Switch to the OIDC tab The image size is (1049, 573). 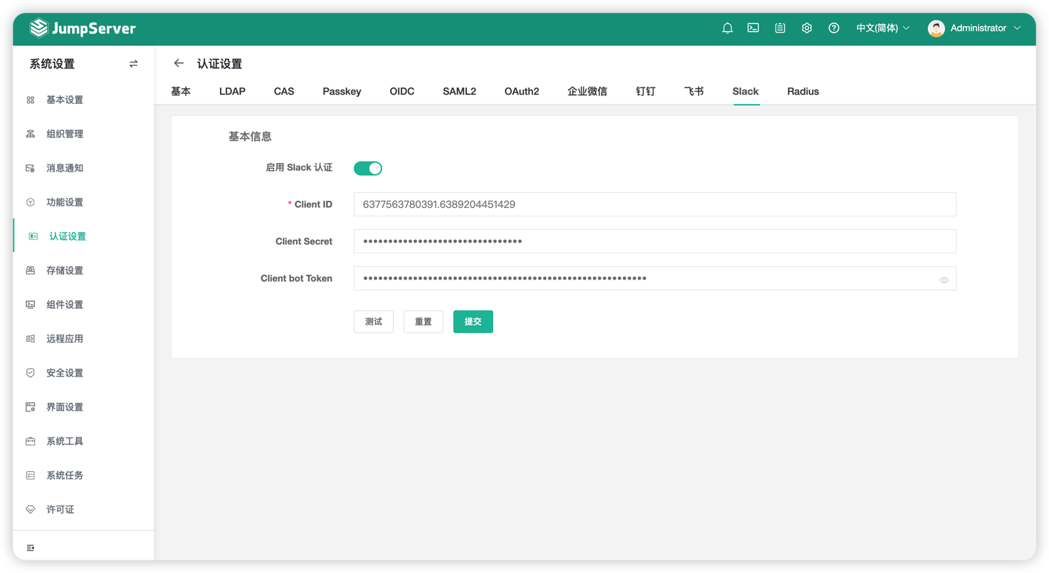tap(401, 91)
